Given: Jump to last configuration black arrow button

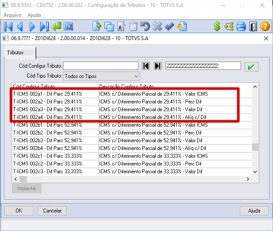Looking at the screenshot, I should (x=158, y=66).
